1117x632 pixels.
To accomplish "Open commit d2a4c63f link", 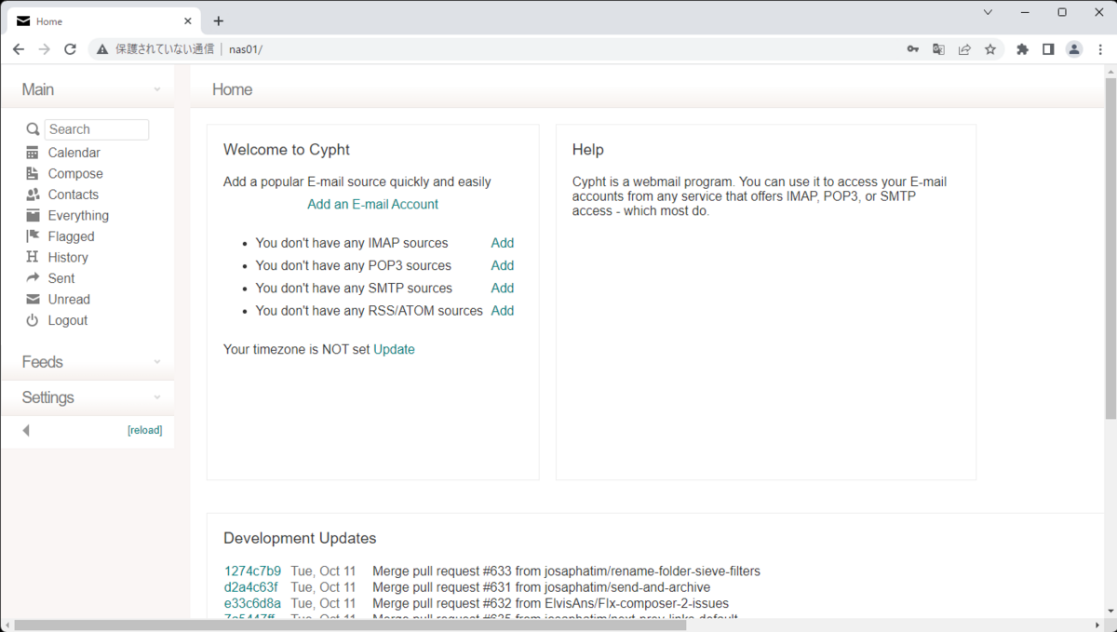I will pyautogui.click(x=251, y=587).
